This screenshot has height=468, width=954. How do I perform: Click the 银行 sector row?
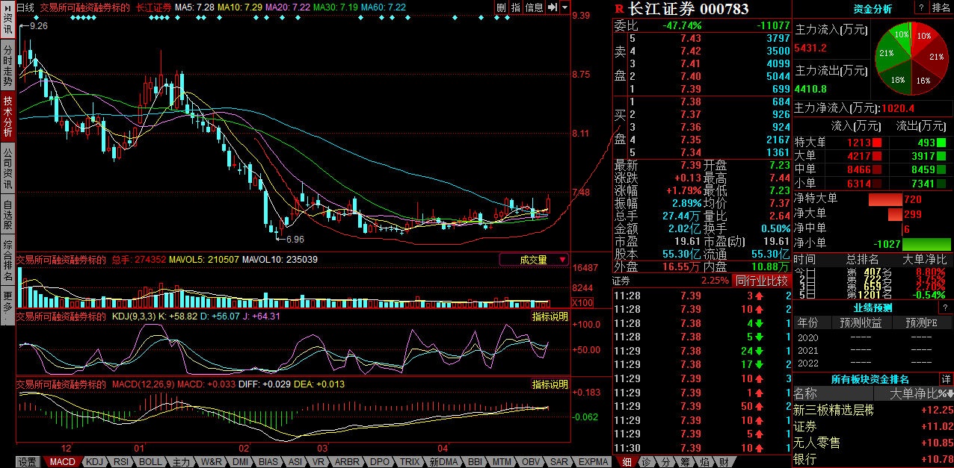coord(873,458)
